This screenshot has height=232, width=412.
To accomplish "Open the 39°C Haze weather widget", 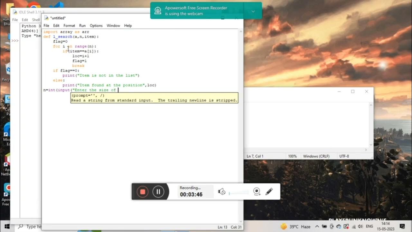I will tap(295, 227).
